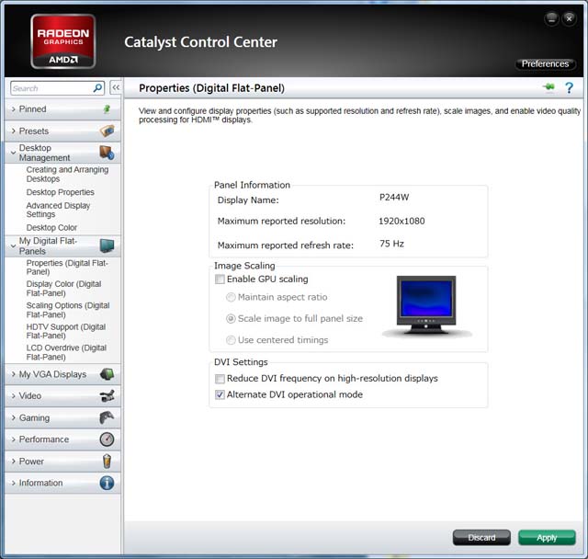Click the Gaming controller icon
The height and width of the screenshot is (559, 588).
[x=107, y=417]
